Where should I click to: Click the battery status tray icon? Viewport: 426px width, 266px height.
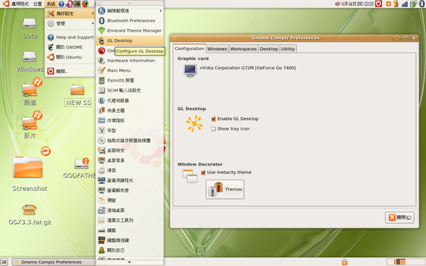coord(413,4)
